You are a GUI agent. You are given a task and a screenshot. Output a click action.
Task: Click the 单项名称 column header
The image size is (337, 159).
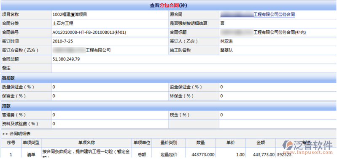click(86, 143)
